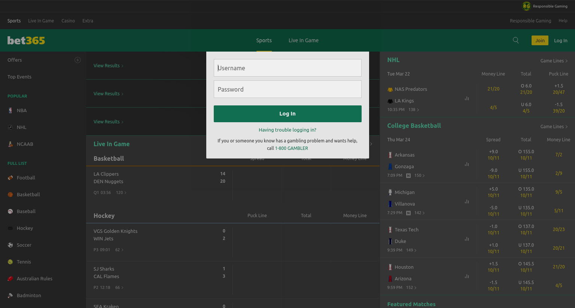Viewport: 575px width, 308px height.
Task: Open Sports in top dark navigation
Action: coord(14,21)
